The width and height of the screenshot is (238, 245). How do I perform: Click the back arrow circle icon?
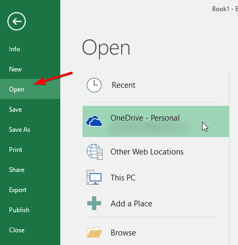tap(16, 21)
